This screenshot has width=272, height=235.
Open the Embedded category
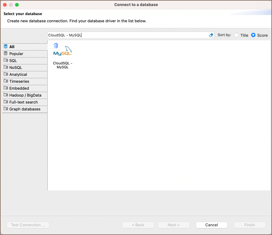pyautogui.click(x=19, y=88)
